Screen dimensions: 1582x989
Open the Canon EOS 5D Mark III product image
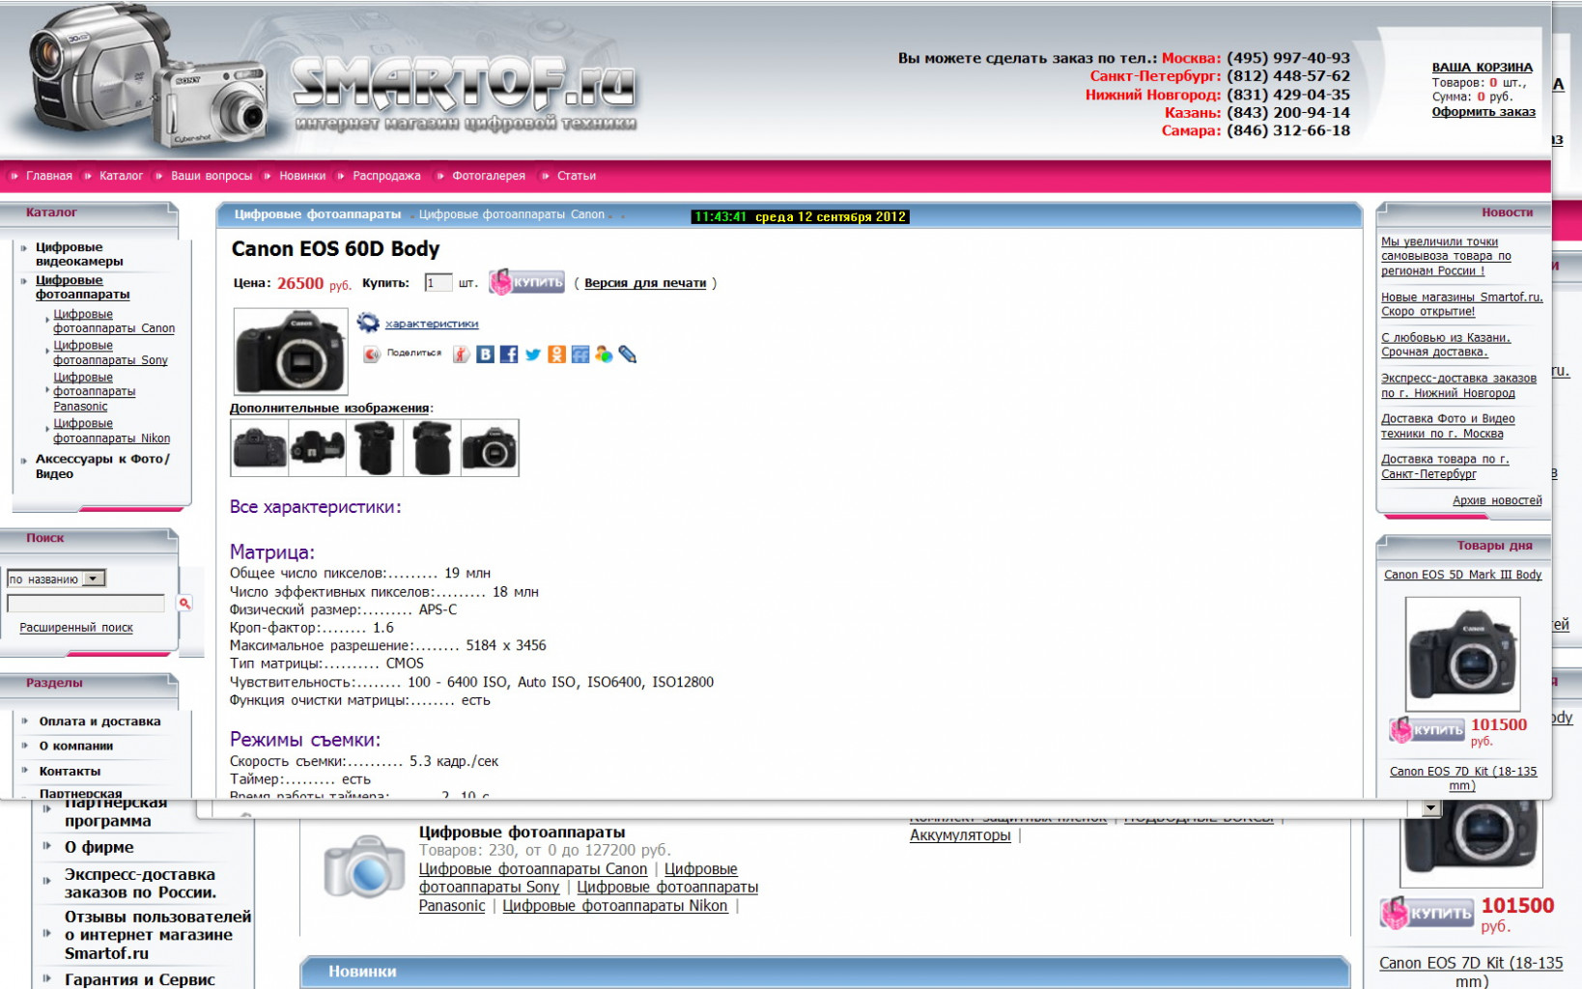click(x=1462, y=654)
